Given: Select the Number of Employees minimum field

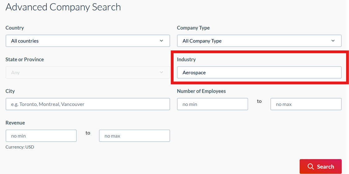Looking at the screenshot, I should pos(212,104).
